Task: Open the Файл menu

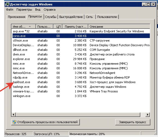Action: pos(10,10)
